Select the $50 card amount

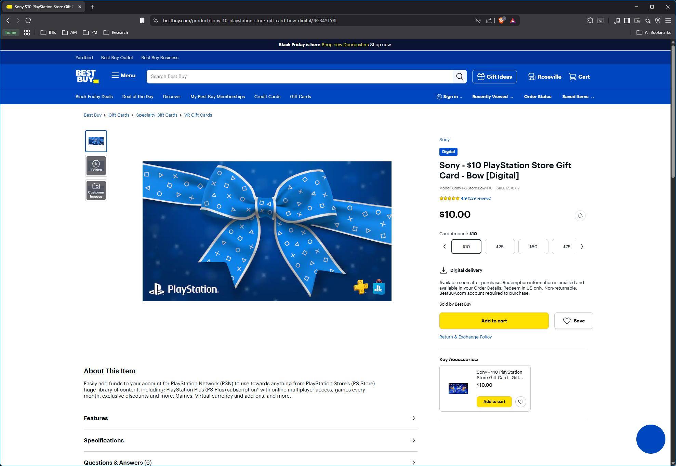point(533,247)
